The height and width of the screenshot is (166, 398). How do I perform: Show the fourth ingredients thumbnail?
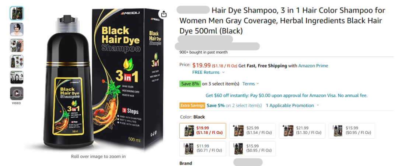point(17,62)
